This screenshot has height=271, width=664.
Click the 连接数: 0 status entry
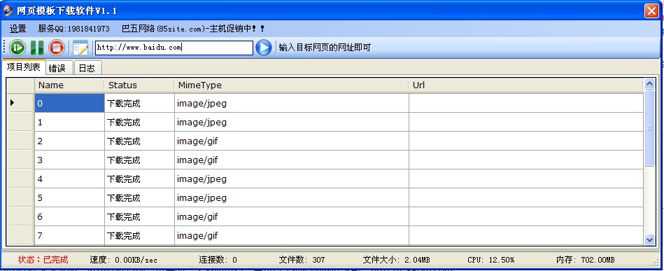click(x=218, y=260)
